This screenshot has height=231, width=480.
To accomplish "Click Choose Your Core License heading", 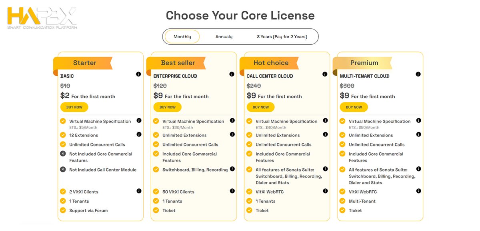I will (240, 15).
